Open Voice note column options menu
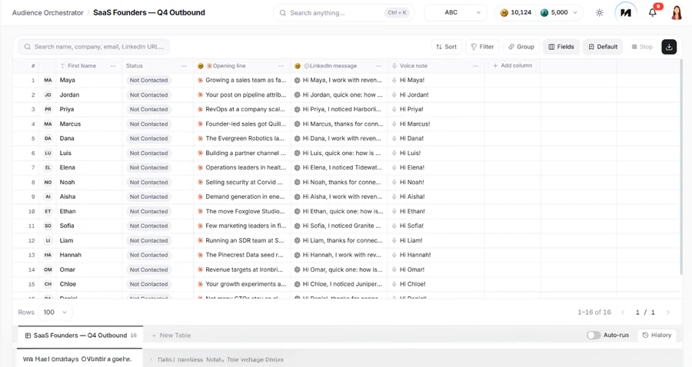This screenshot has width=692, height=367. click(475, 66)
